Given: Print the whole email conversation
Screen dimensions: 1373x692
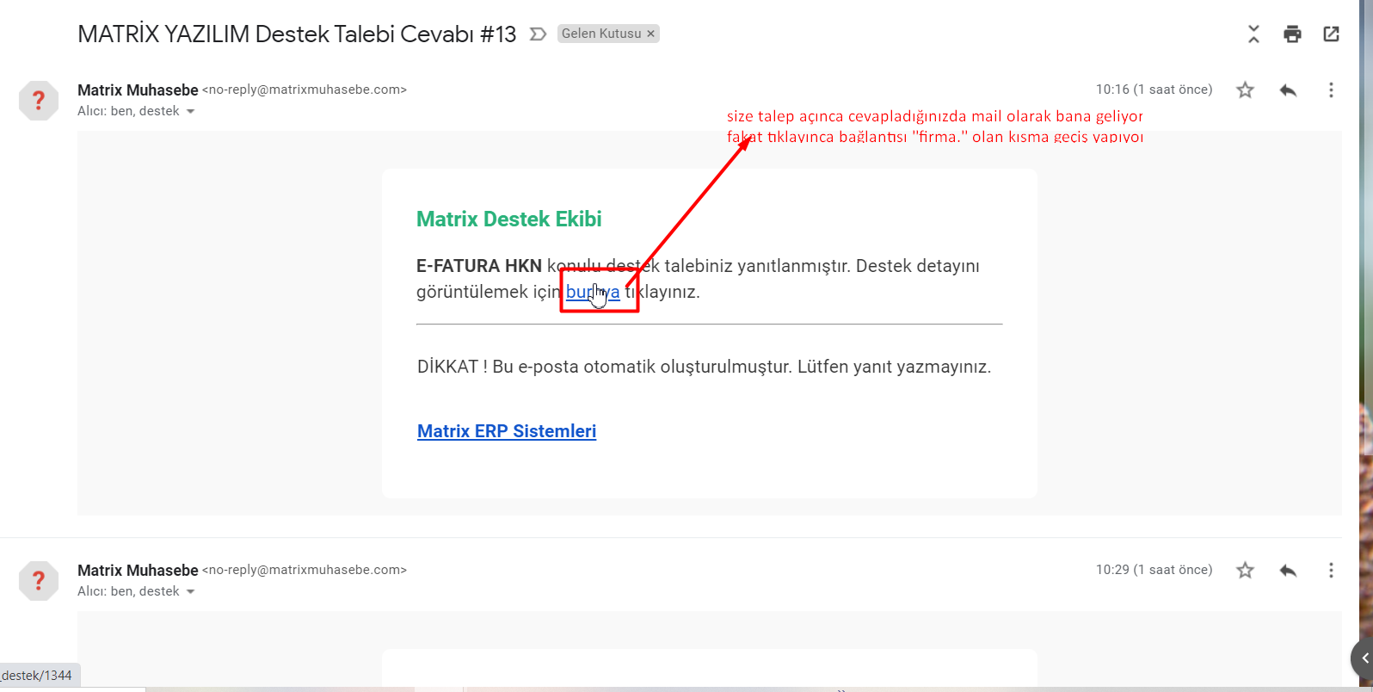Looking at the screenshot, I should pos(1292,34).
